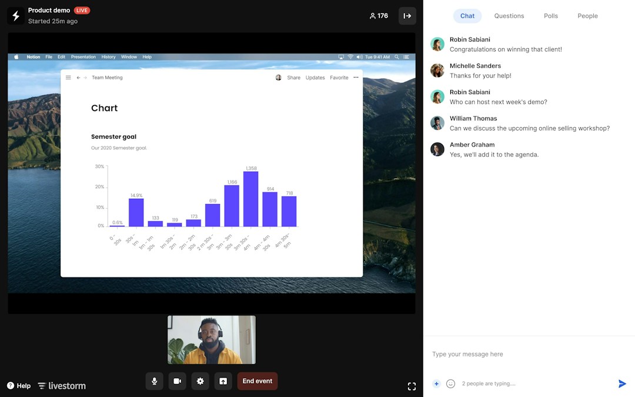Open the macOS Help menu
Viewport: 635px width, 397px height.
pyautogui.click(x=147, y=57)
